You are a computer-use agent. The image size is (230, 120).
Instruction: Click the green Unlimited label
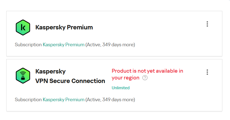(120, 88)
